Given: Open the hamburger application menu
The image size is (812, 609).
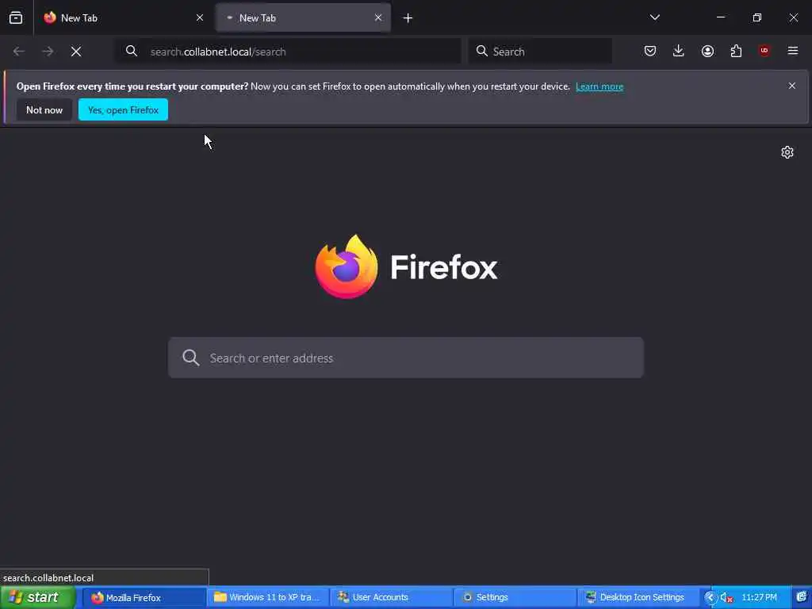Looking at the screenshot, I should click(793, 51).
